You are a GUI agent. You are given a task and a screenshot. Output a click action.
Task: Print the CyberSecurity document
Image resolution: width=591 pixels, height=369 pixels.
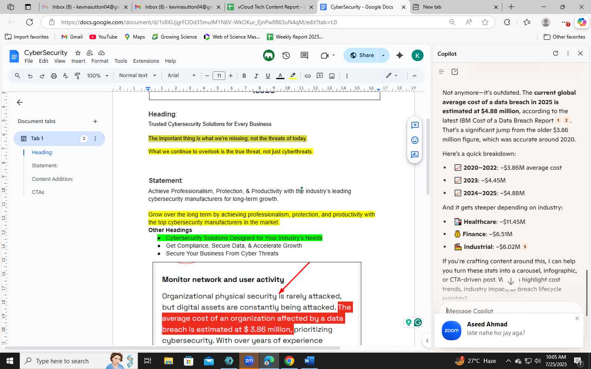pyautogui.click(x=54, y=76)
